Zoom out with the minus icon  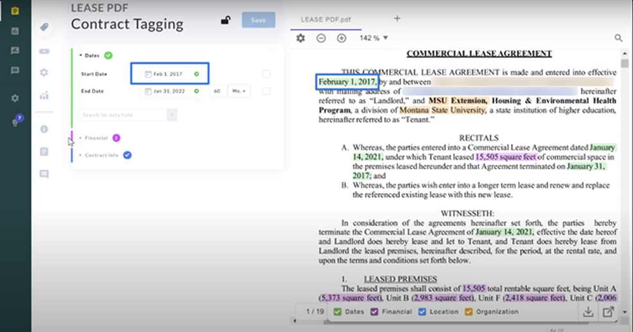coord(321,38)
